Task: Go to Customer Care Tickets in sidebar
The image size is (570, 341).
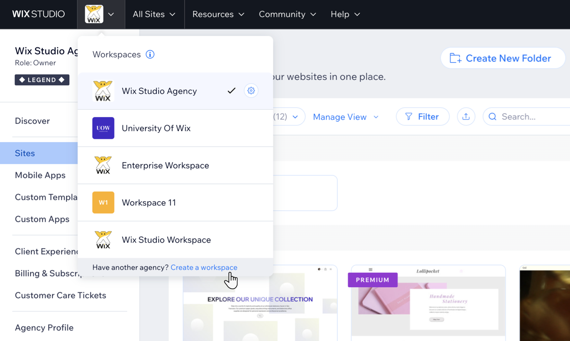Action: click(x=60, y=295)
